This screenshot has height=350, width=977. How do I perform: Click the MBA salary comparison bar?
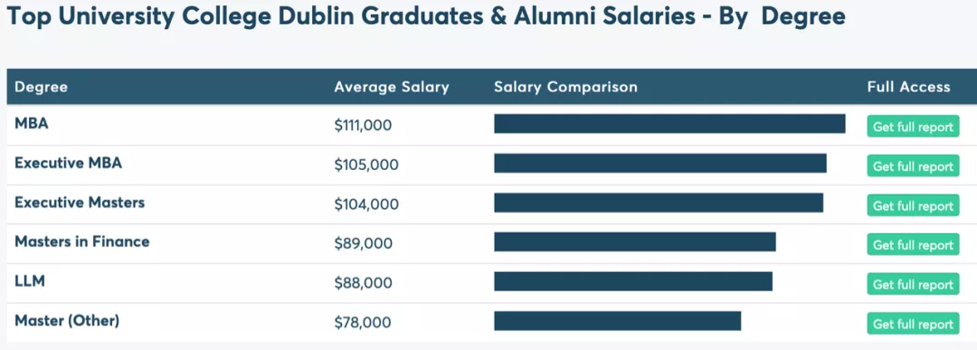[669, 123]
